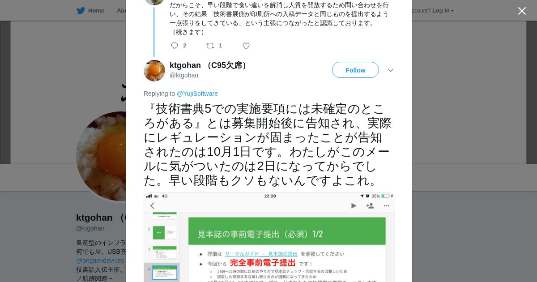The width and height of the screenshot is (537, 282).
Task: Click ktgohan's egg avatar in the tweet
Action: coord(154,71)
